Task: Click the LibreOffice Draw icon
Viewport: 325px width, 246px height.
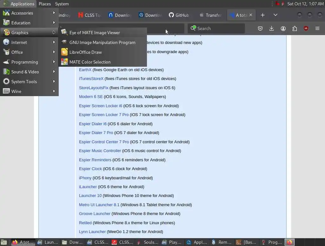Action: [x=64, y=52]
